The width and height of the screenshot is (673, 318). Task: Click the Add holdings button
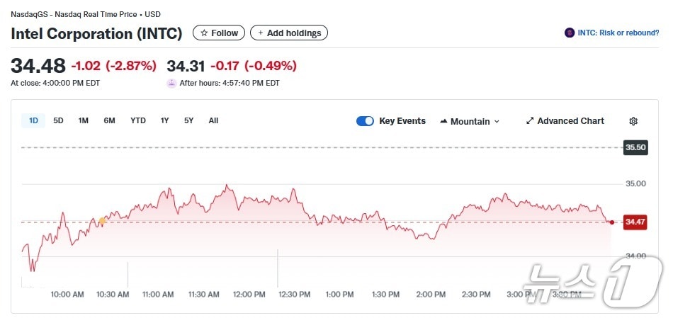(x=289, y=33)
